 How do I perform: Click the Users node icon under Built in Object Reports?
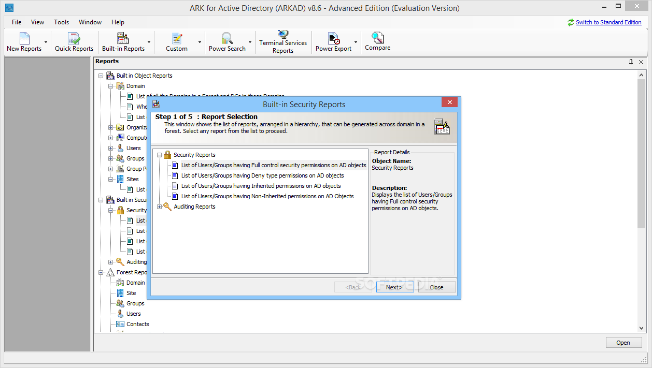pos(120,148)
